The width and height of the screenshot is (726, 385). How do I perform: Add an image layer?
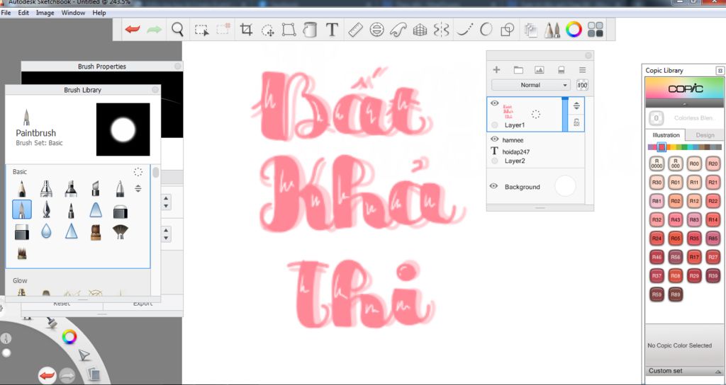[539, 70]
